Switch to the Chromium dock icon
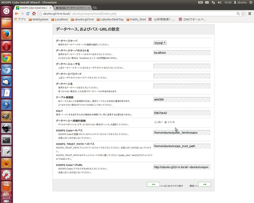This screenshot has height=203, width=254. pyautogui.click(x=7, y=70)
